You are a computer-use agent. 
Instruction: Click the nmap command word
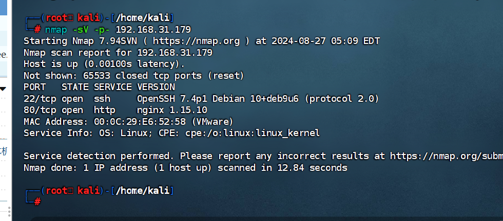[56, 29]
